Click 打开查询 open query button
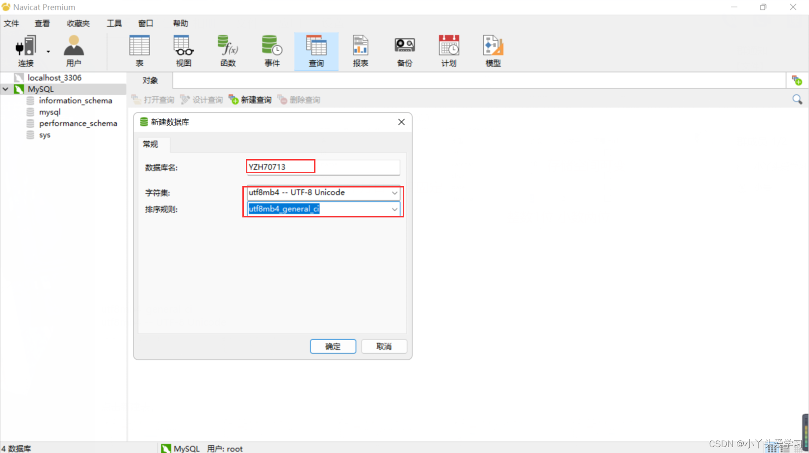The image size is (809, 453). tap(153, 100)
